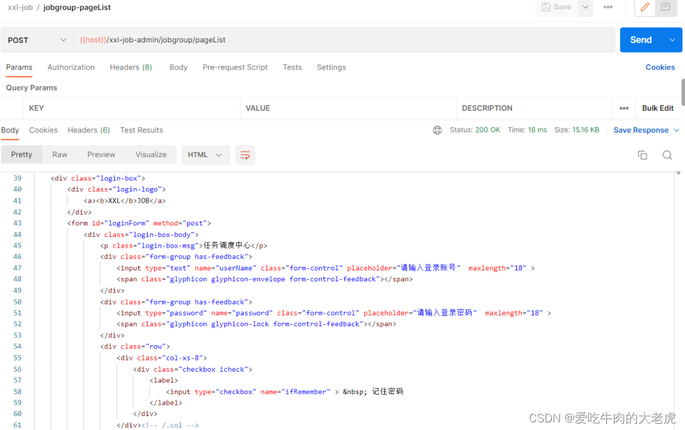Click the three-dot more actions icon beside Save

(608, 8)
